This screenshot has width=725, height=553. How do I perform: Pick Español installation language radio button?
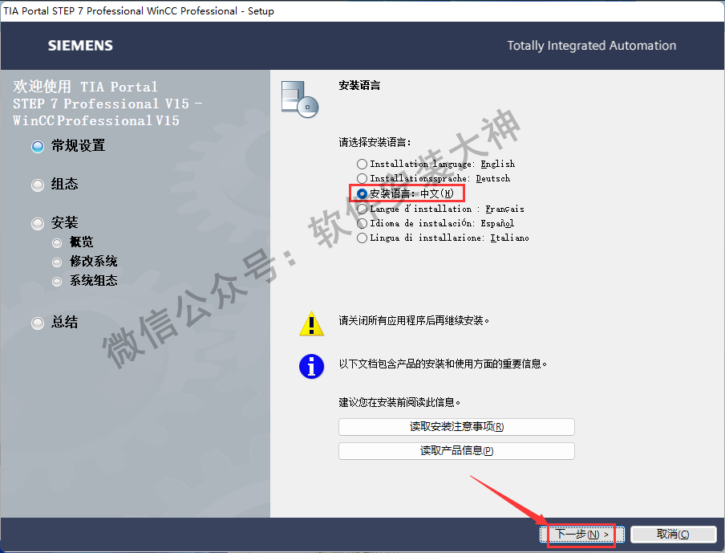click(362, 223)
